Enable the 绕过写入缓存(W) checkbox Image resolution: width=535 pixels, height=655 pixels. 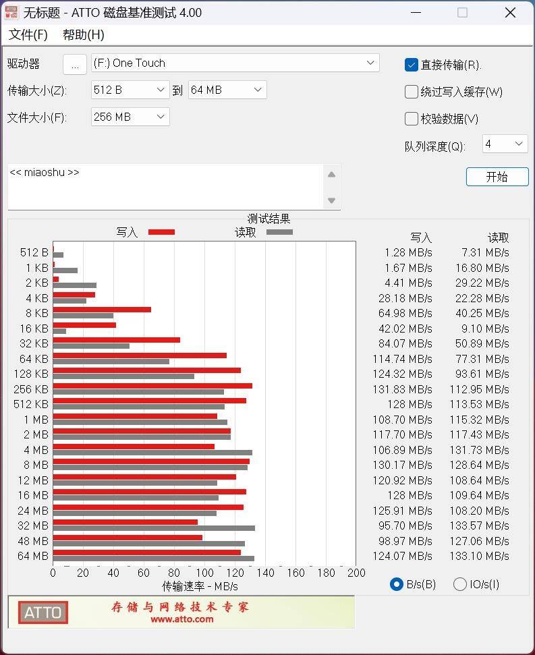tap(412, 92)
